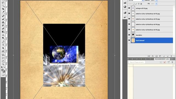Hide the enlarge-cs5-01.jpg layer

tap(129, 8)
